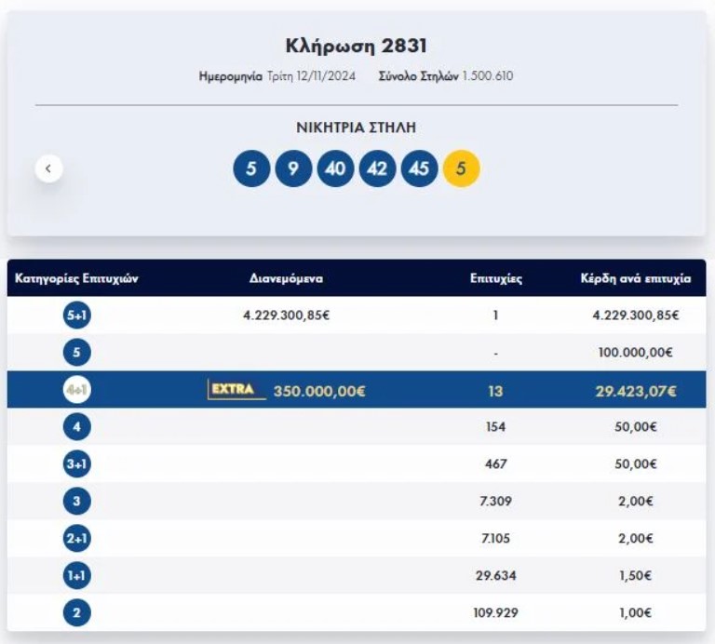Go to the previous draw with left chevron

pyautogui.click(x=49, y=168)
